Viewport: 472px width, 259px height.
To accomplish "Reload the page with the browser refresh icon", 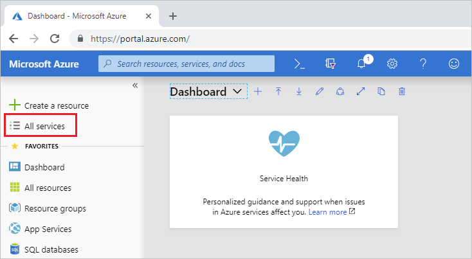I will (x=55, y=39).
